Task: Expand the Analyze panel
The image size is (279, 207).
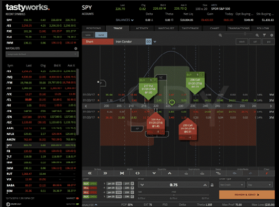Action: coord(90,205)
